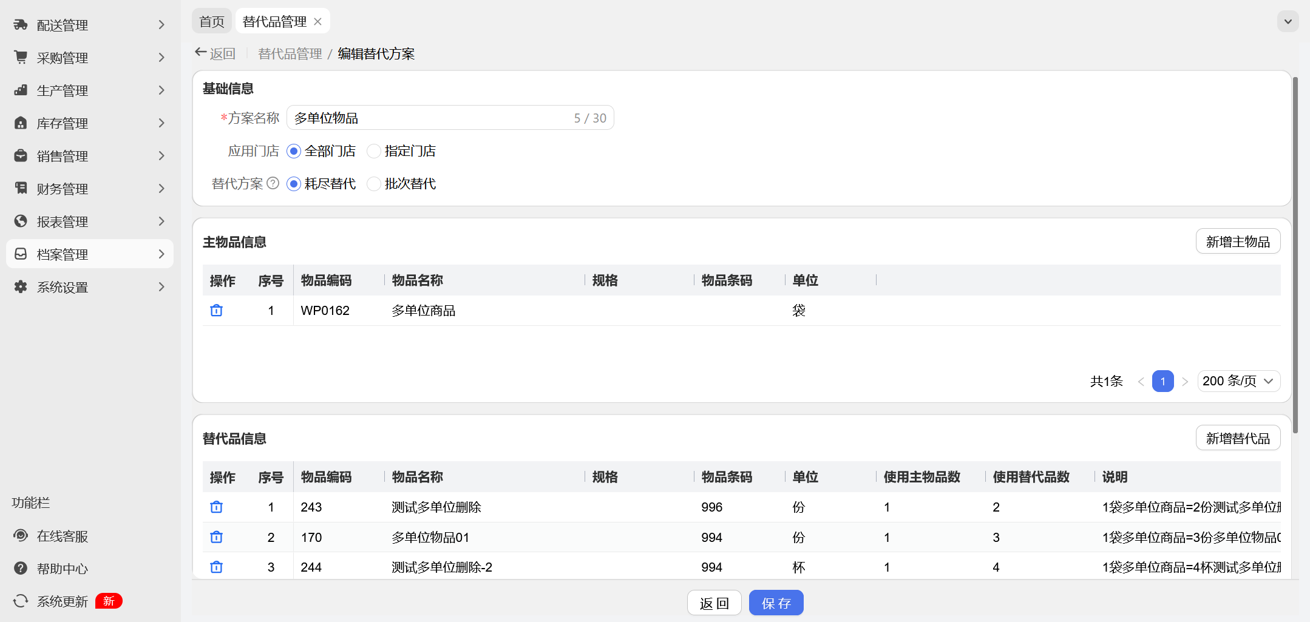
Task: Delete substitute row 测试多单位删除 code 243
Action: [217, 507]
